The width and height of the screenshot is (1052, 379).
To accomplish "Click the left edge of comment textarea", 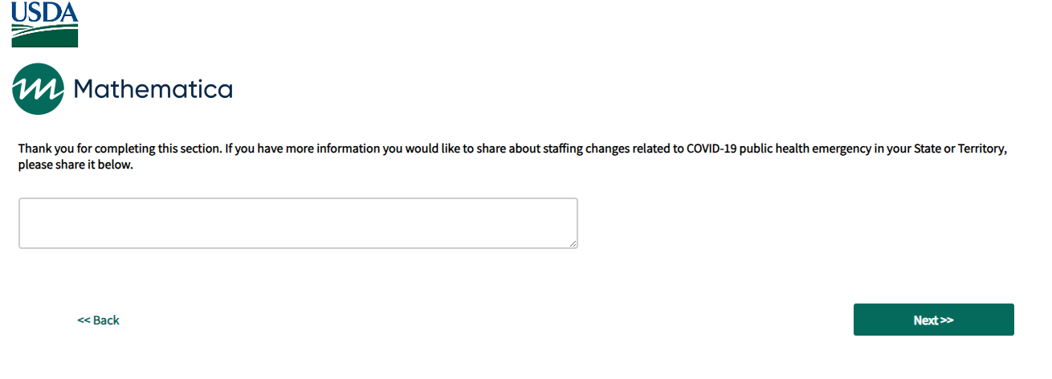I will coord(22,223).
